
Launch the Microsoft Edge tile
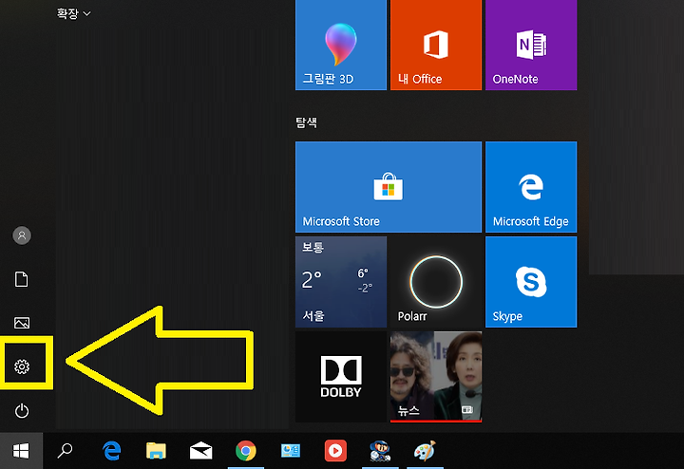pos(531,186)
